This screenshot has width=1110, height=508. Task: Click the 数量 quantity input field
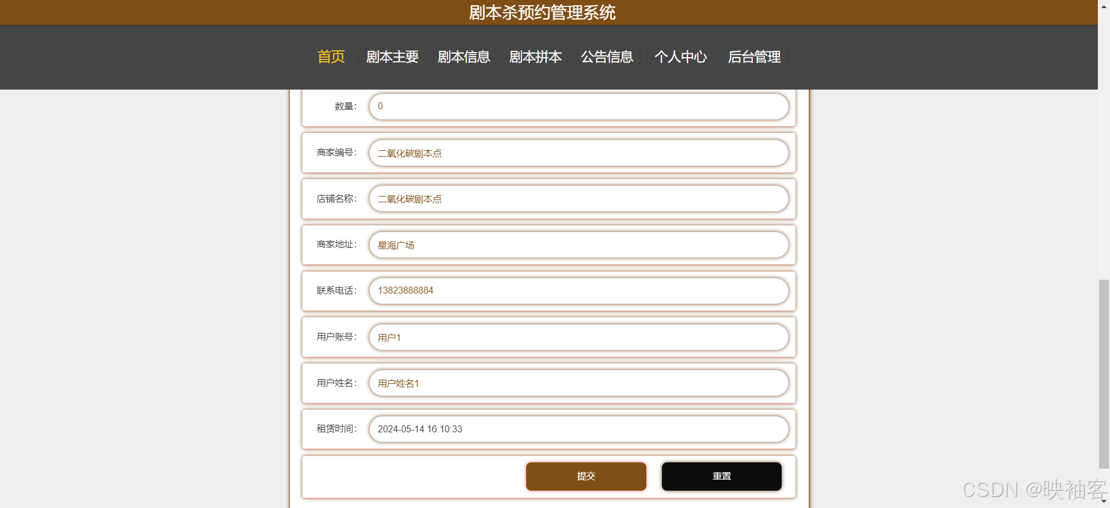point(579,106)
